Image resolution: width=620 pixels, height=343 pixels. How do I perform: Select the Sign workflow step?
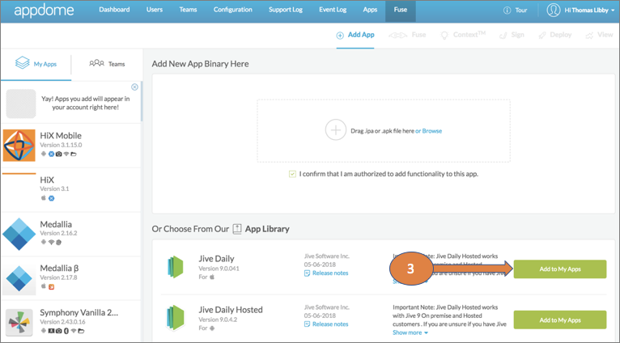click(x=512, y=35)
